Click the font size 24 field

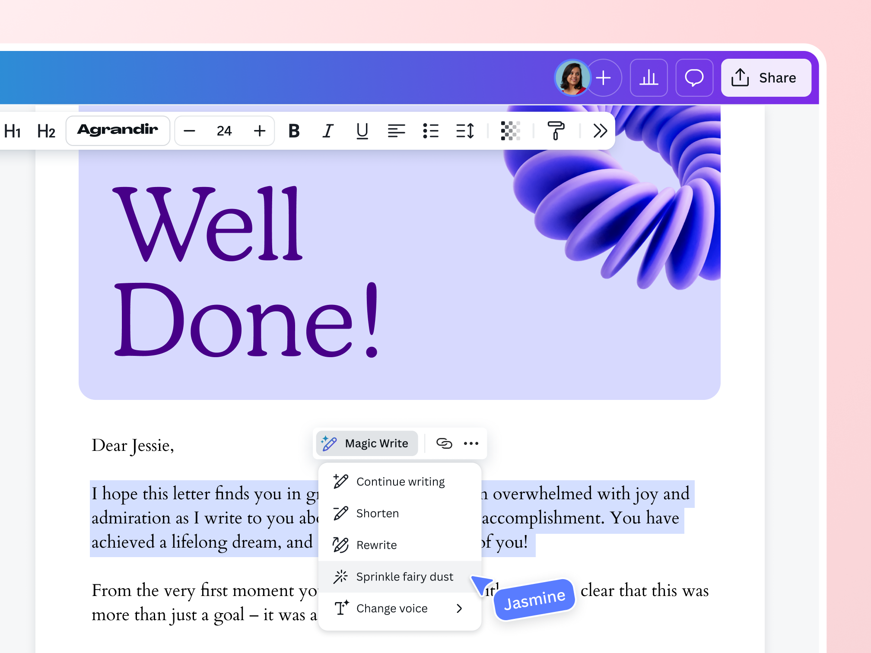[224, 131]
